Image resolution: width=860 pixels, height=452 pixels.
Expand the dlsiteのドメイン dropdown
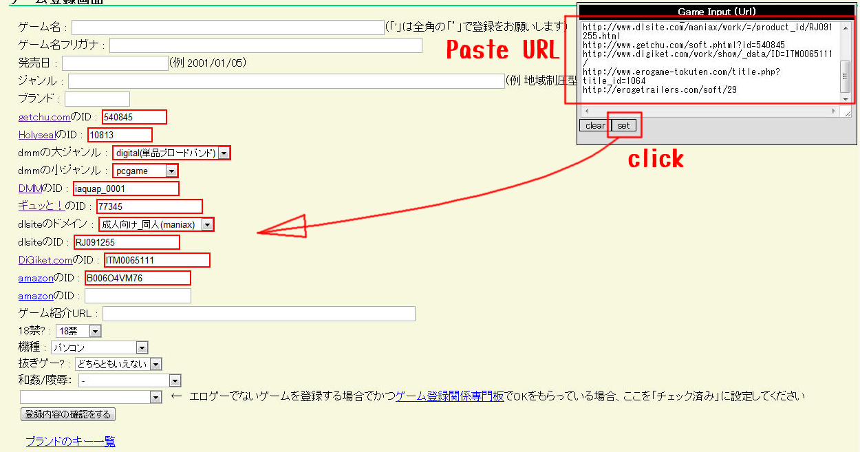[156, 224]
